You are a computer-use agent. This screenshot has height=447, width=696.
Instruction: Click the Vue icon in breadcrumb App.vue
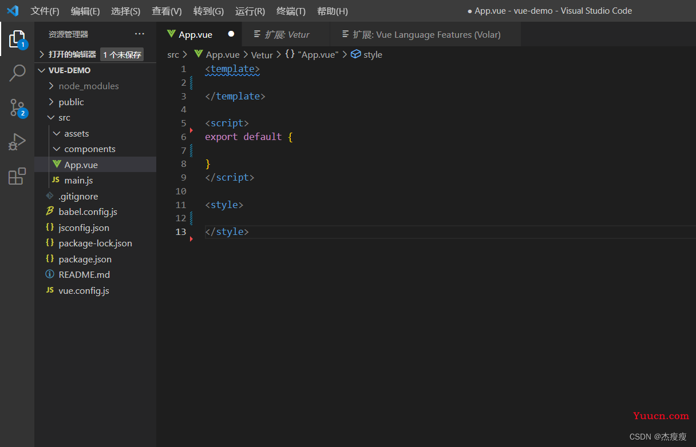[x=199, y=54]
